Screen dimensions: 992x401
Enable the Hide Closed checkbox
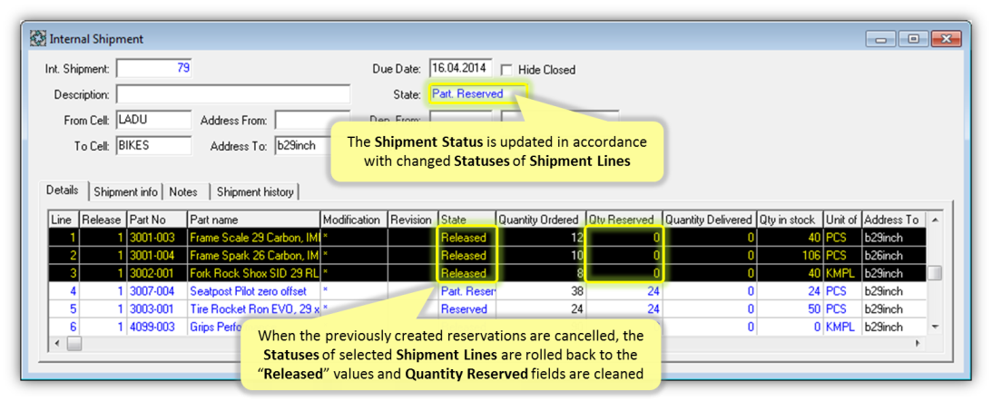(x=506, y=69)
